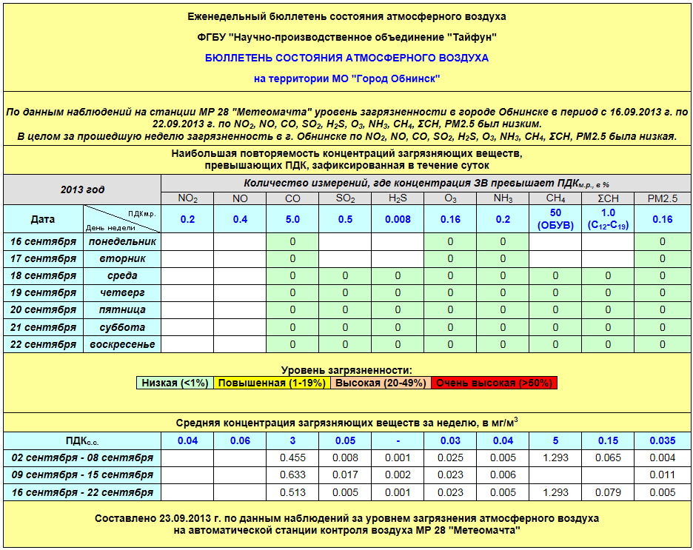693x550 pixels.
Task: Select the CO weekly average value 0.633
Action: click(292, 474)
